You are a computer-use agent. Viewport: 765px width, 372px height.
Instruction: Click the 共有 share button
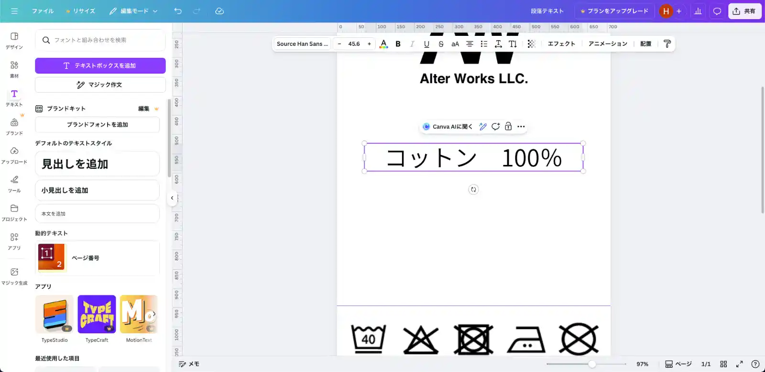click(x=744, y=11)
